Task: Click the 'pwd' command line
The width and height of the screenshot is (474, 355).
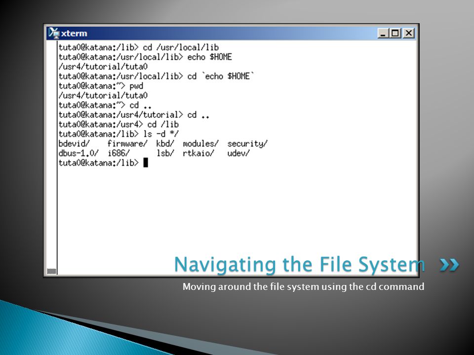Action: click(x=101, y=86)
